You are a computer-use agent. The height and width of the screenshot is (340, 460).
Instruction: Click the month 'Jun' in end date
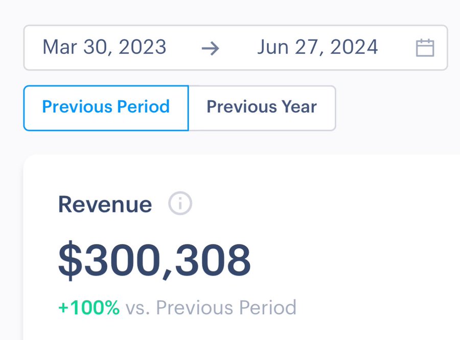273,48
